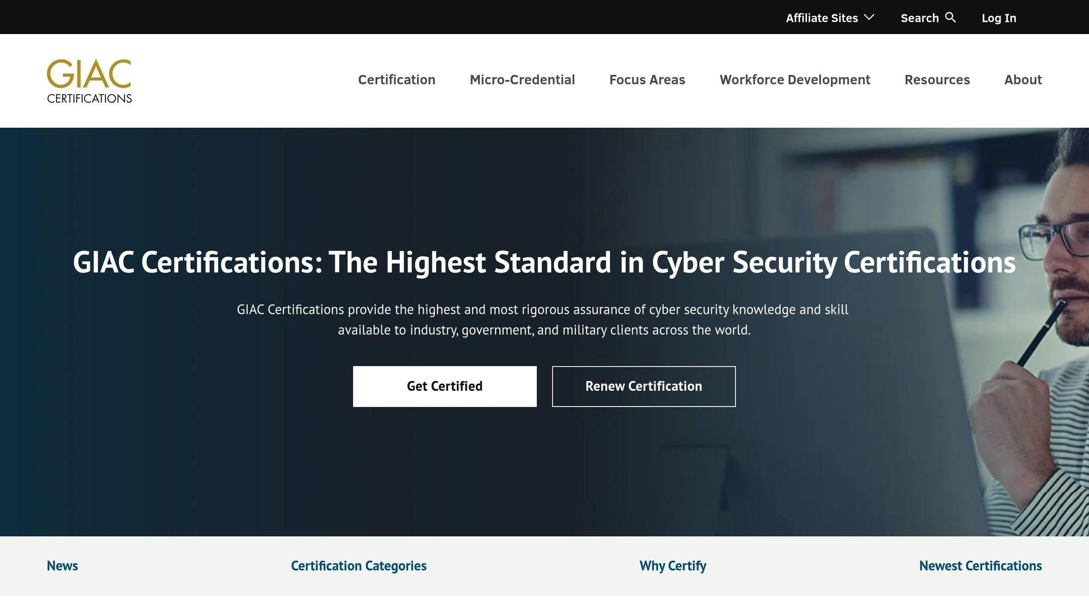Click the GIAC Certifications logo
The height and width of the screenshot is (613, 1089).
click(89, 81)
